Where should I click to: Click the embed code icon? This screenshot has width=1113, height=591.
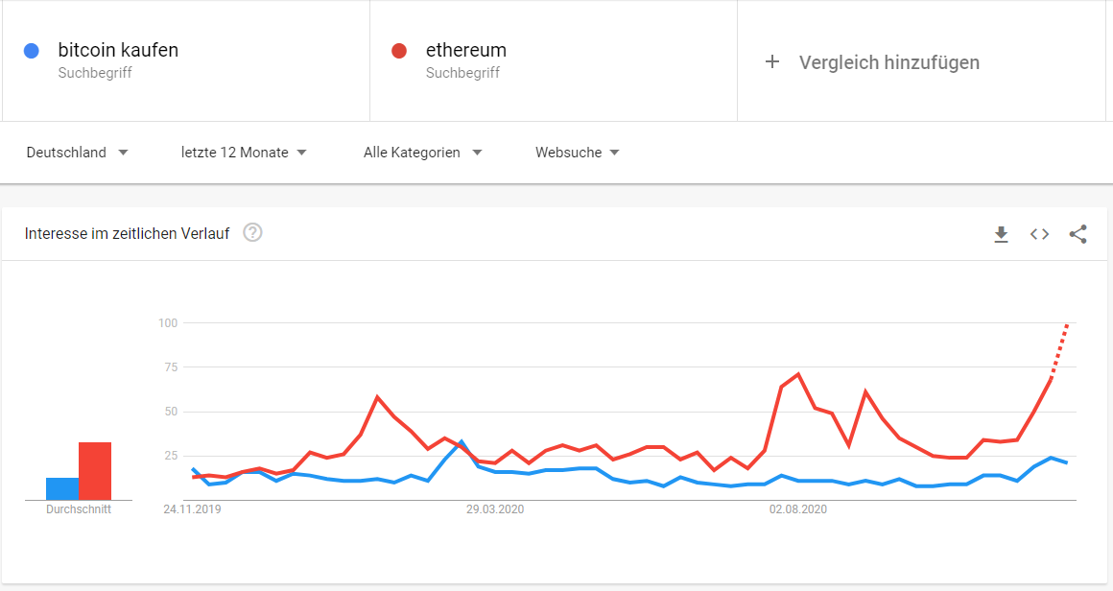tap(1039, 234)
